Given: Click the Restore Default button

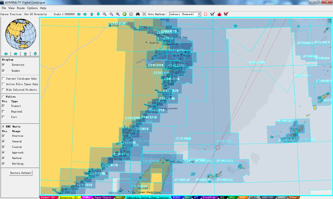Looking at the screenshot, I should point(21,173).
